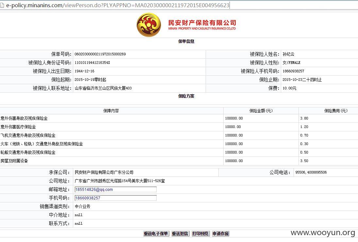This screenshot has width=358, height=242.
Task: Click the 保险费用(元) column header
Action: point(336,111)
